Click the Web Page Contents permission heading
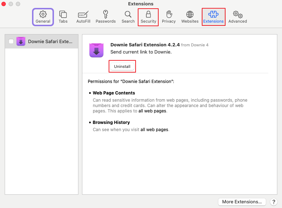Image resolution: width=282 pixels, height=208 pixels. point(114,93)
